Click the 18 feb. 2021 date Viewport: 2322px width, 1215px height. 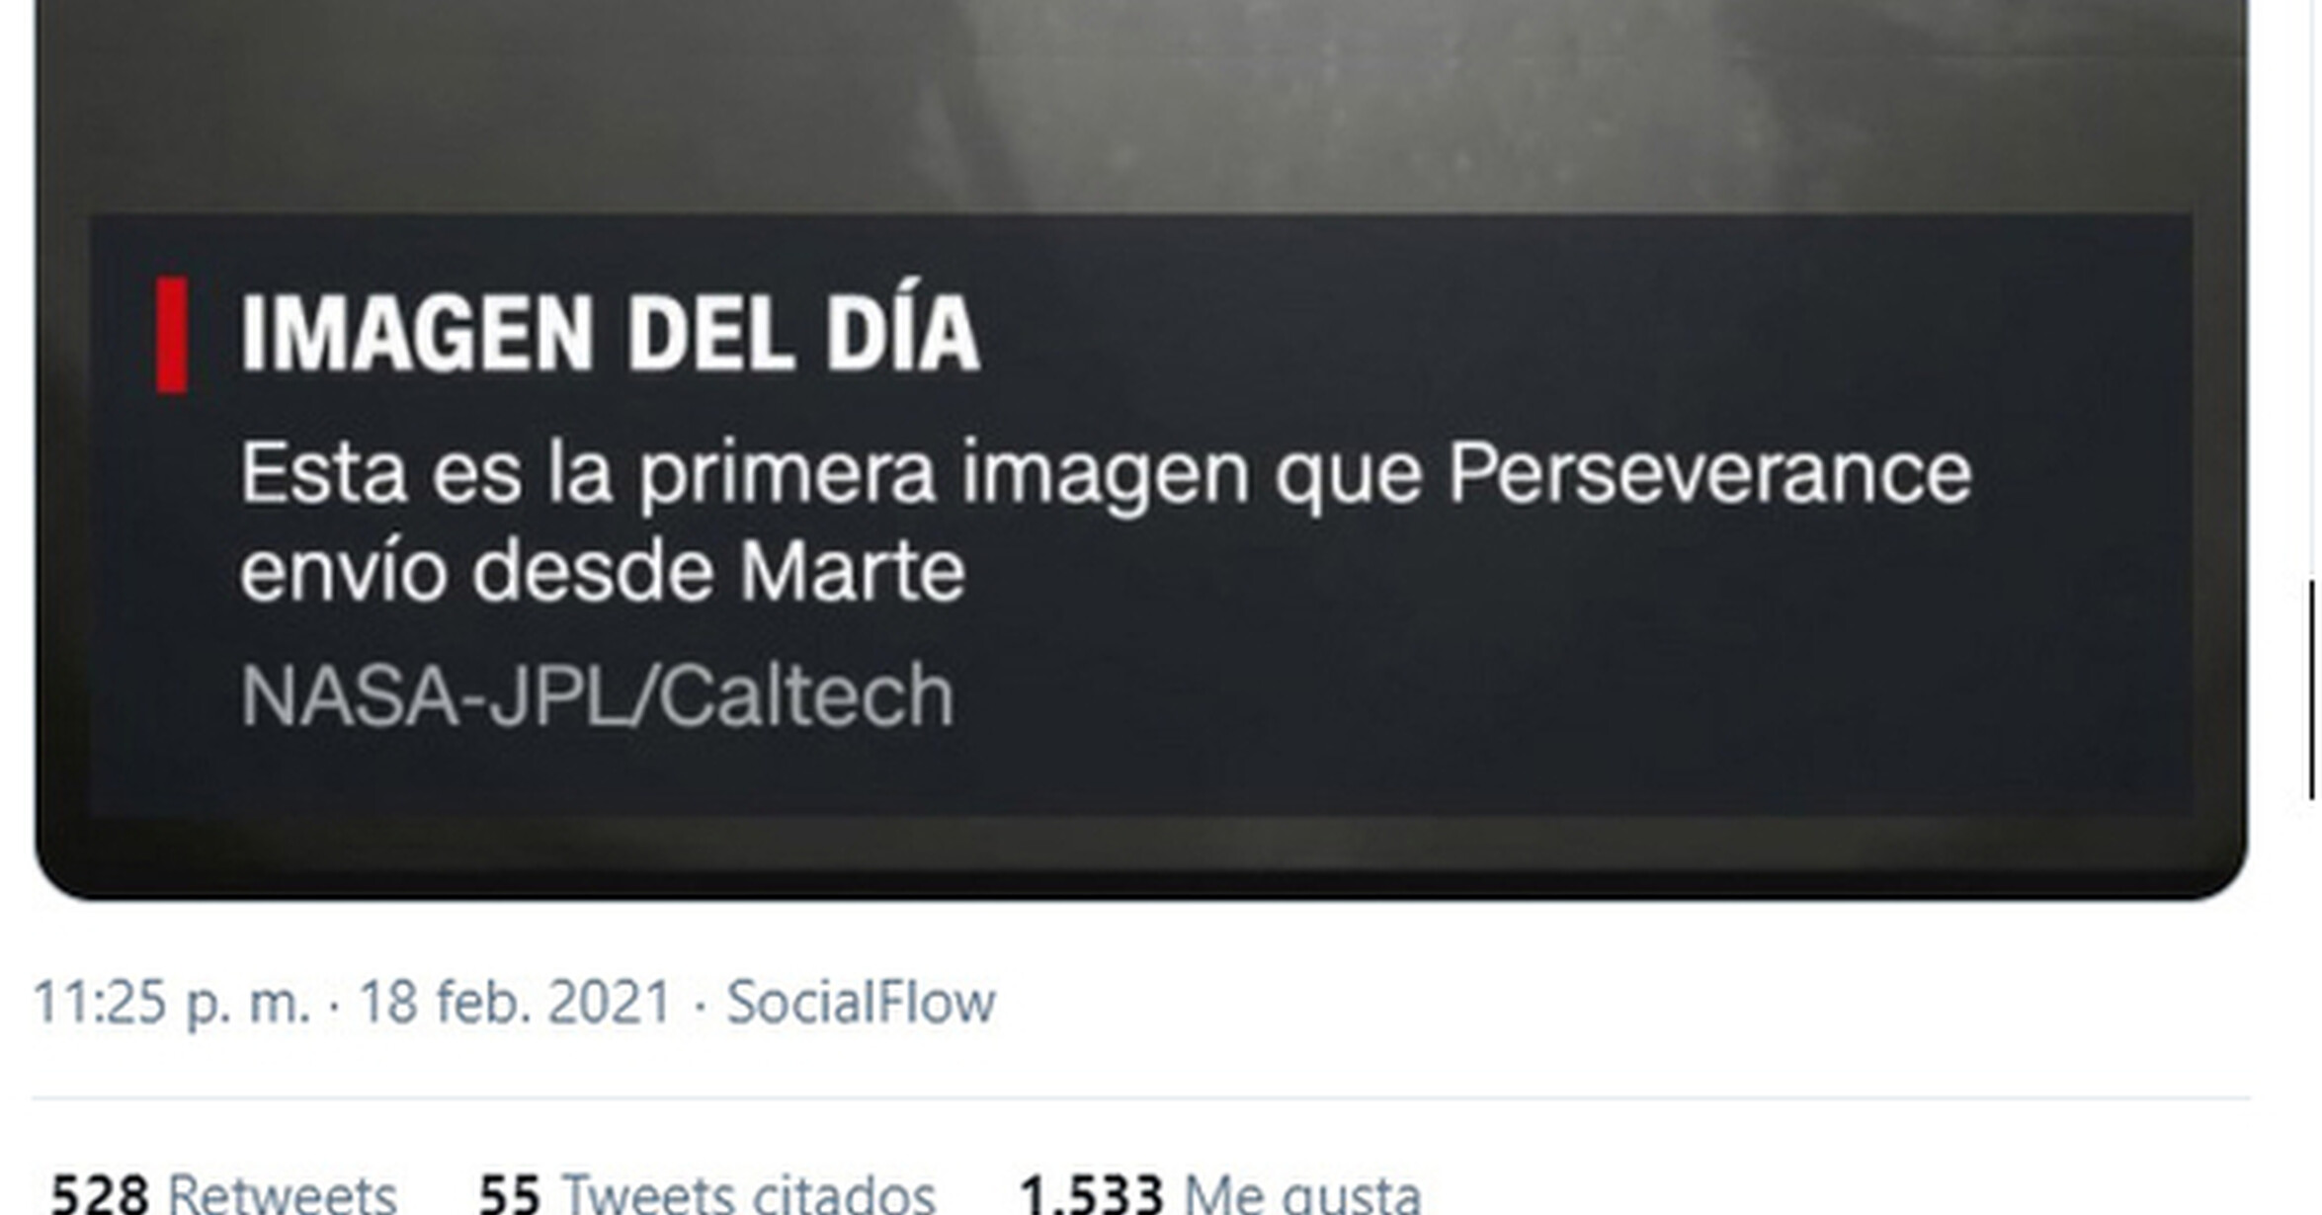[x=515, y=1002]
